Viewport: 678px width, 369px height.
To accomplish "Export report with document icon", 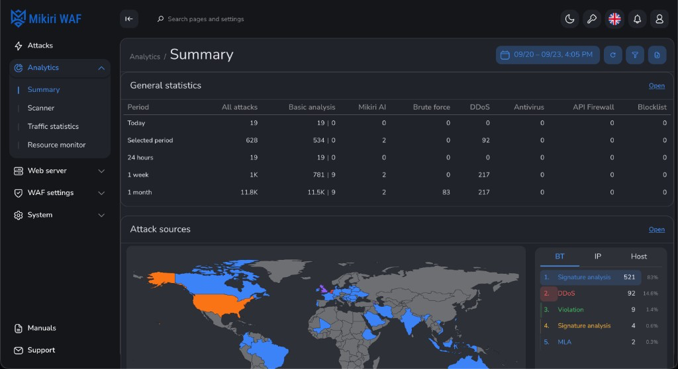I will [x=657, y=55].
